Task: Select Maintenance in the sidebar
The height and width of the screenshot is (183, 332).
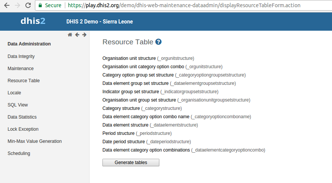Action: pos(20,69)
